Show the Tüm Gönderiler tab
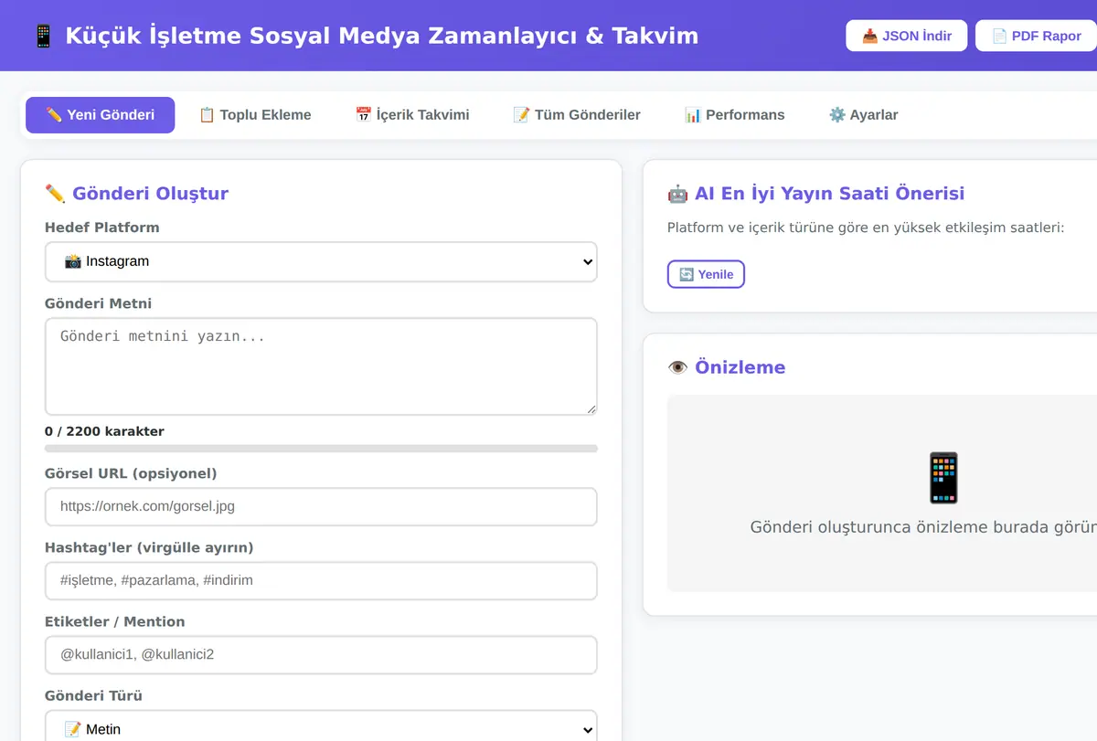This screenshot has height=741, width=1097. click(577, 115)
